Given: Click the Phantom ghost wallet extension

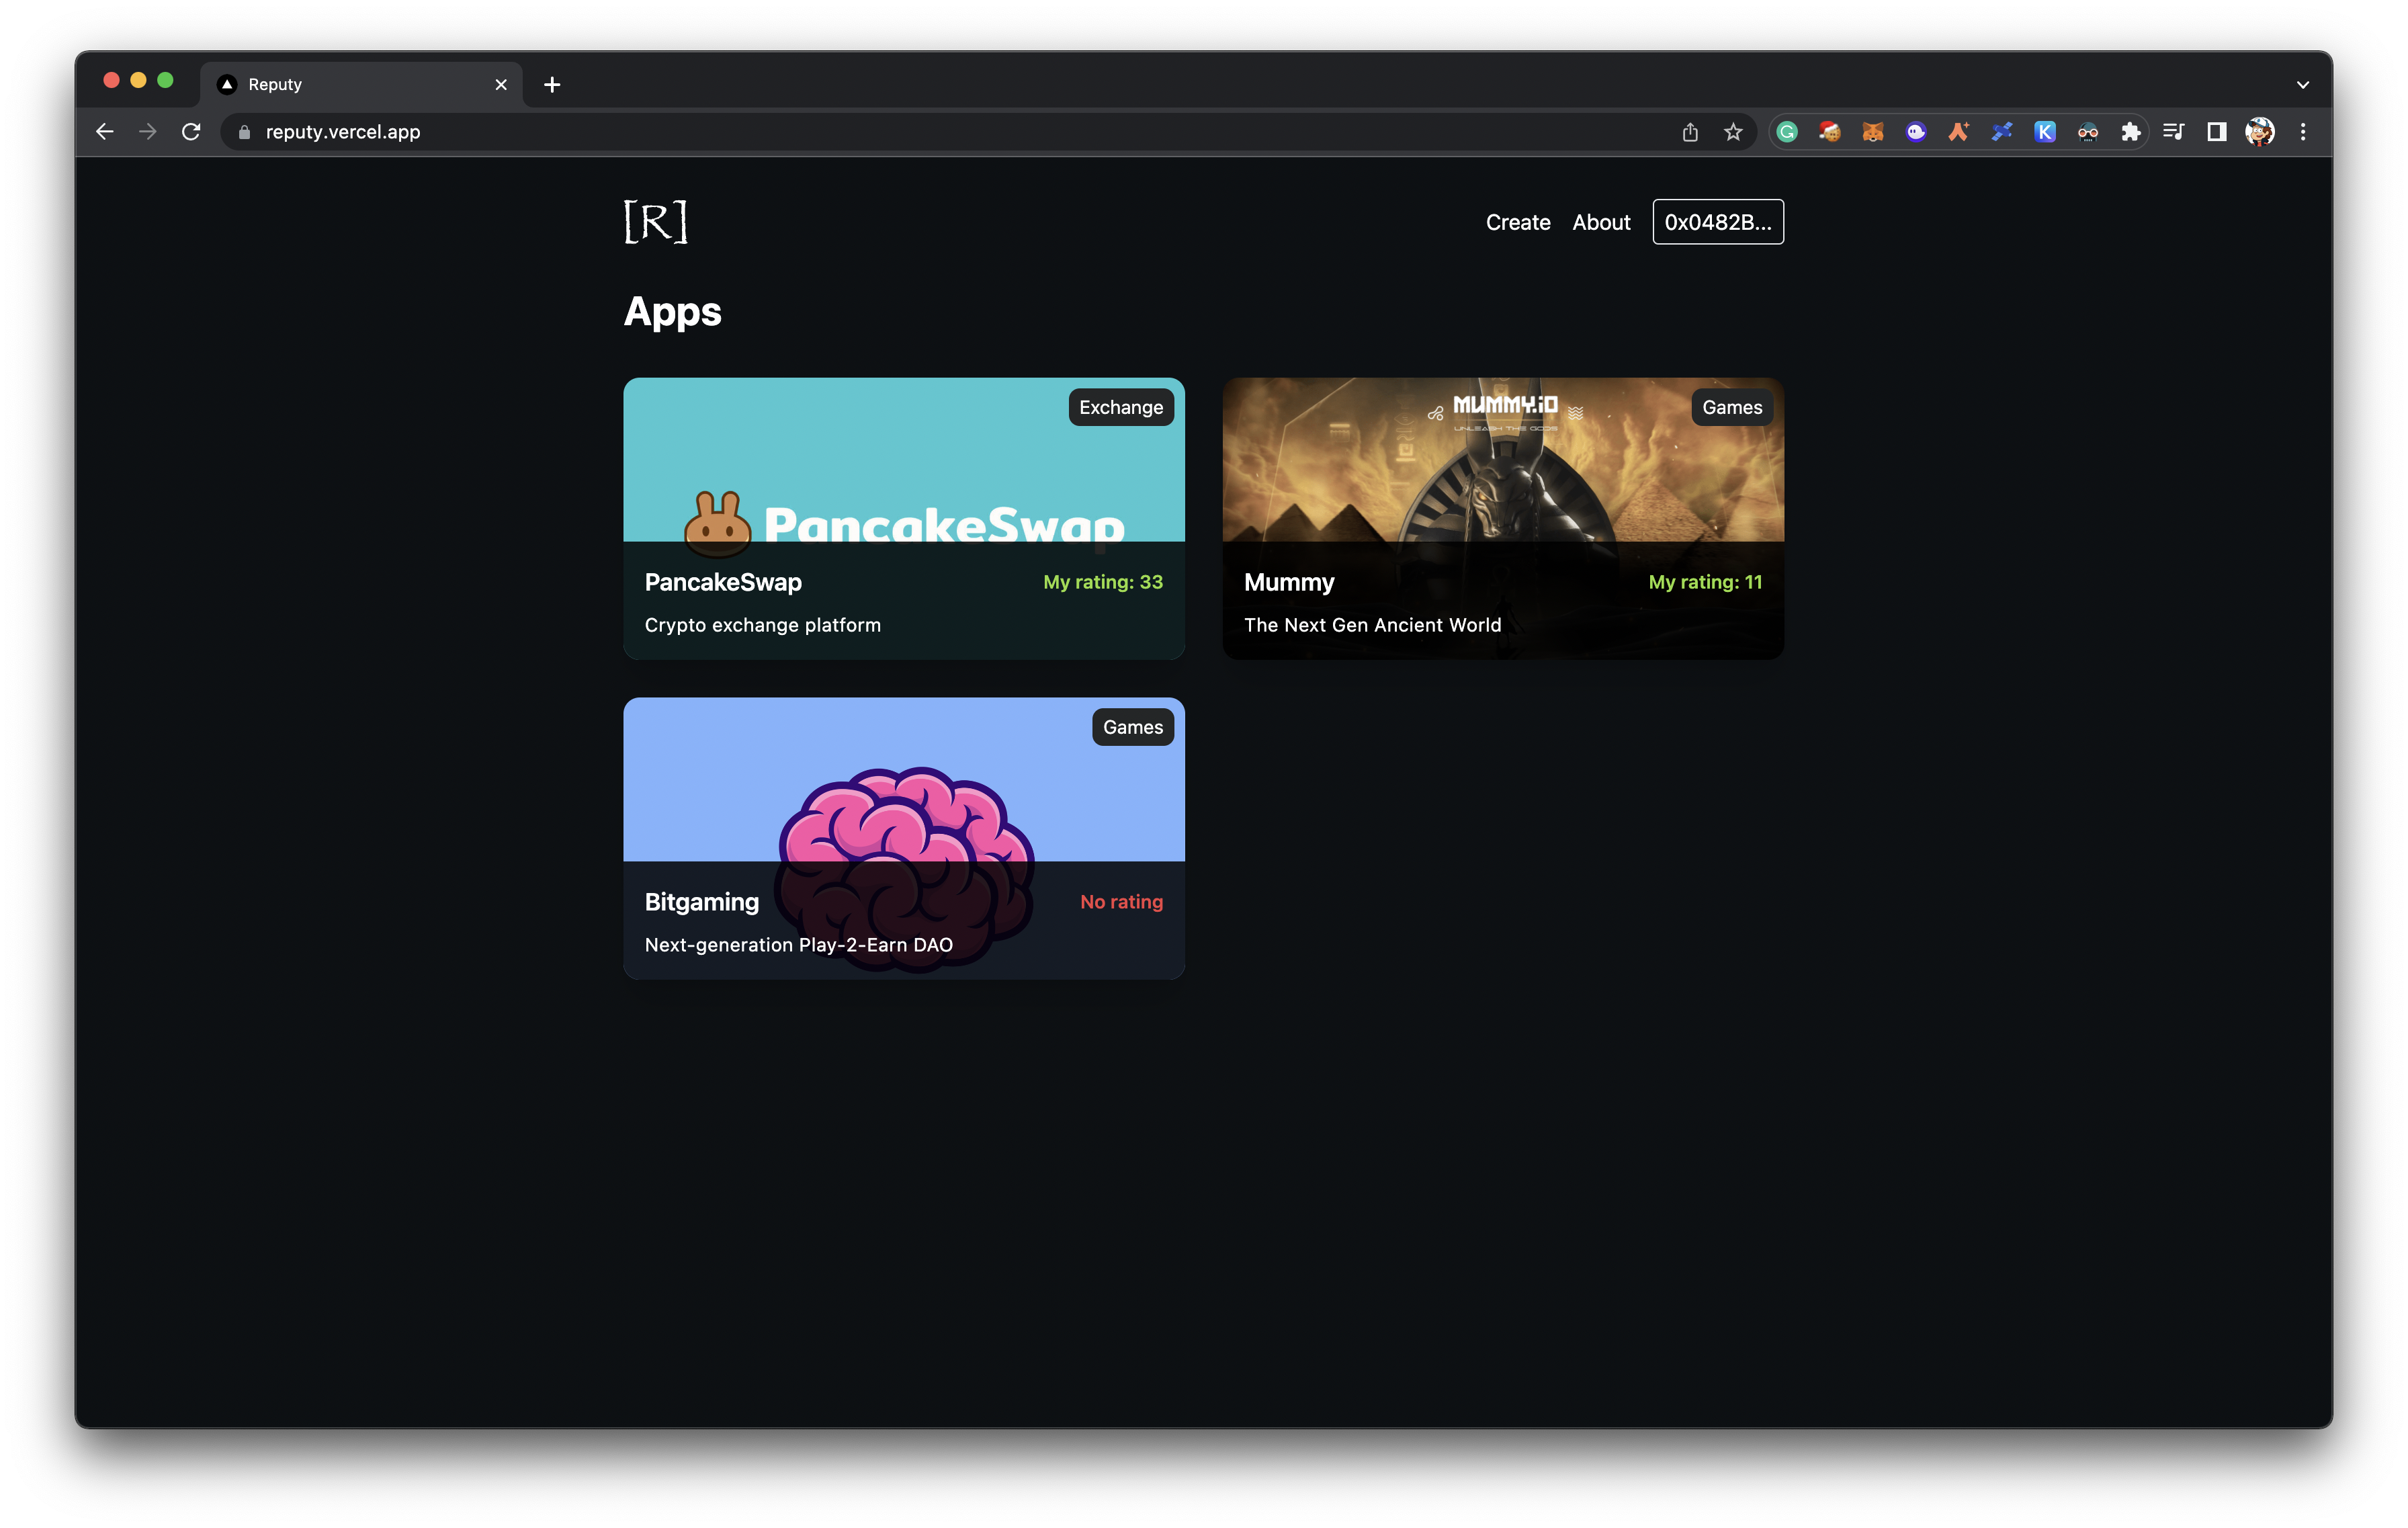Looking at the screenshot, I should (1915, 132).
